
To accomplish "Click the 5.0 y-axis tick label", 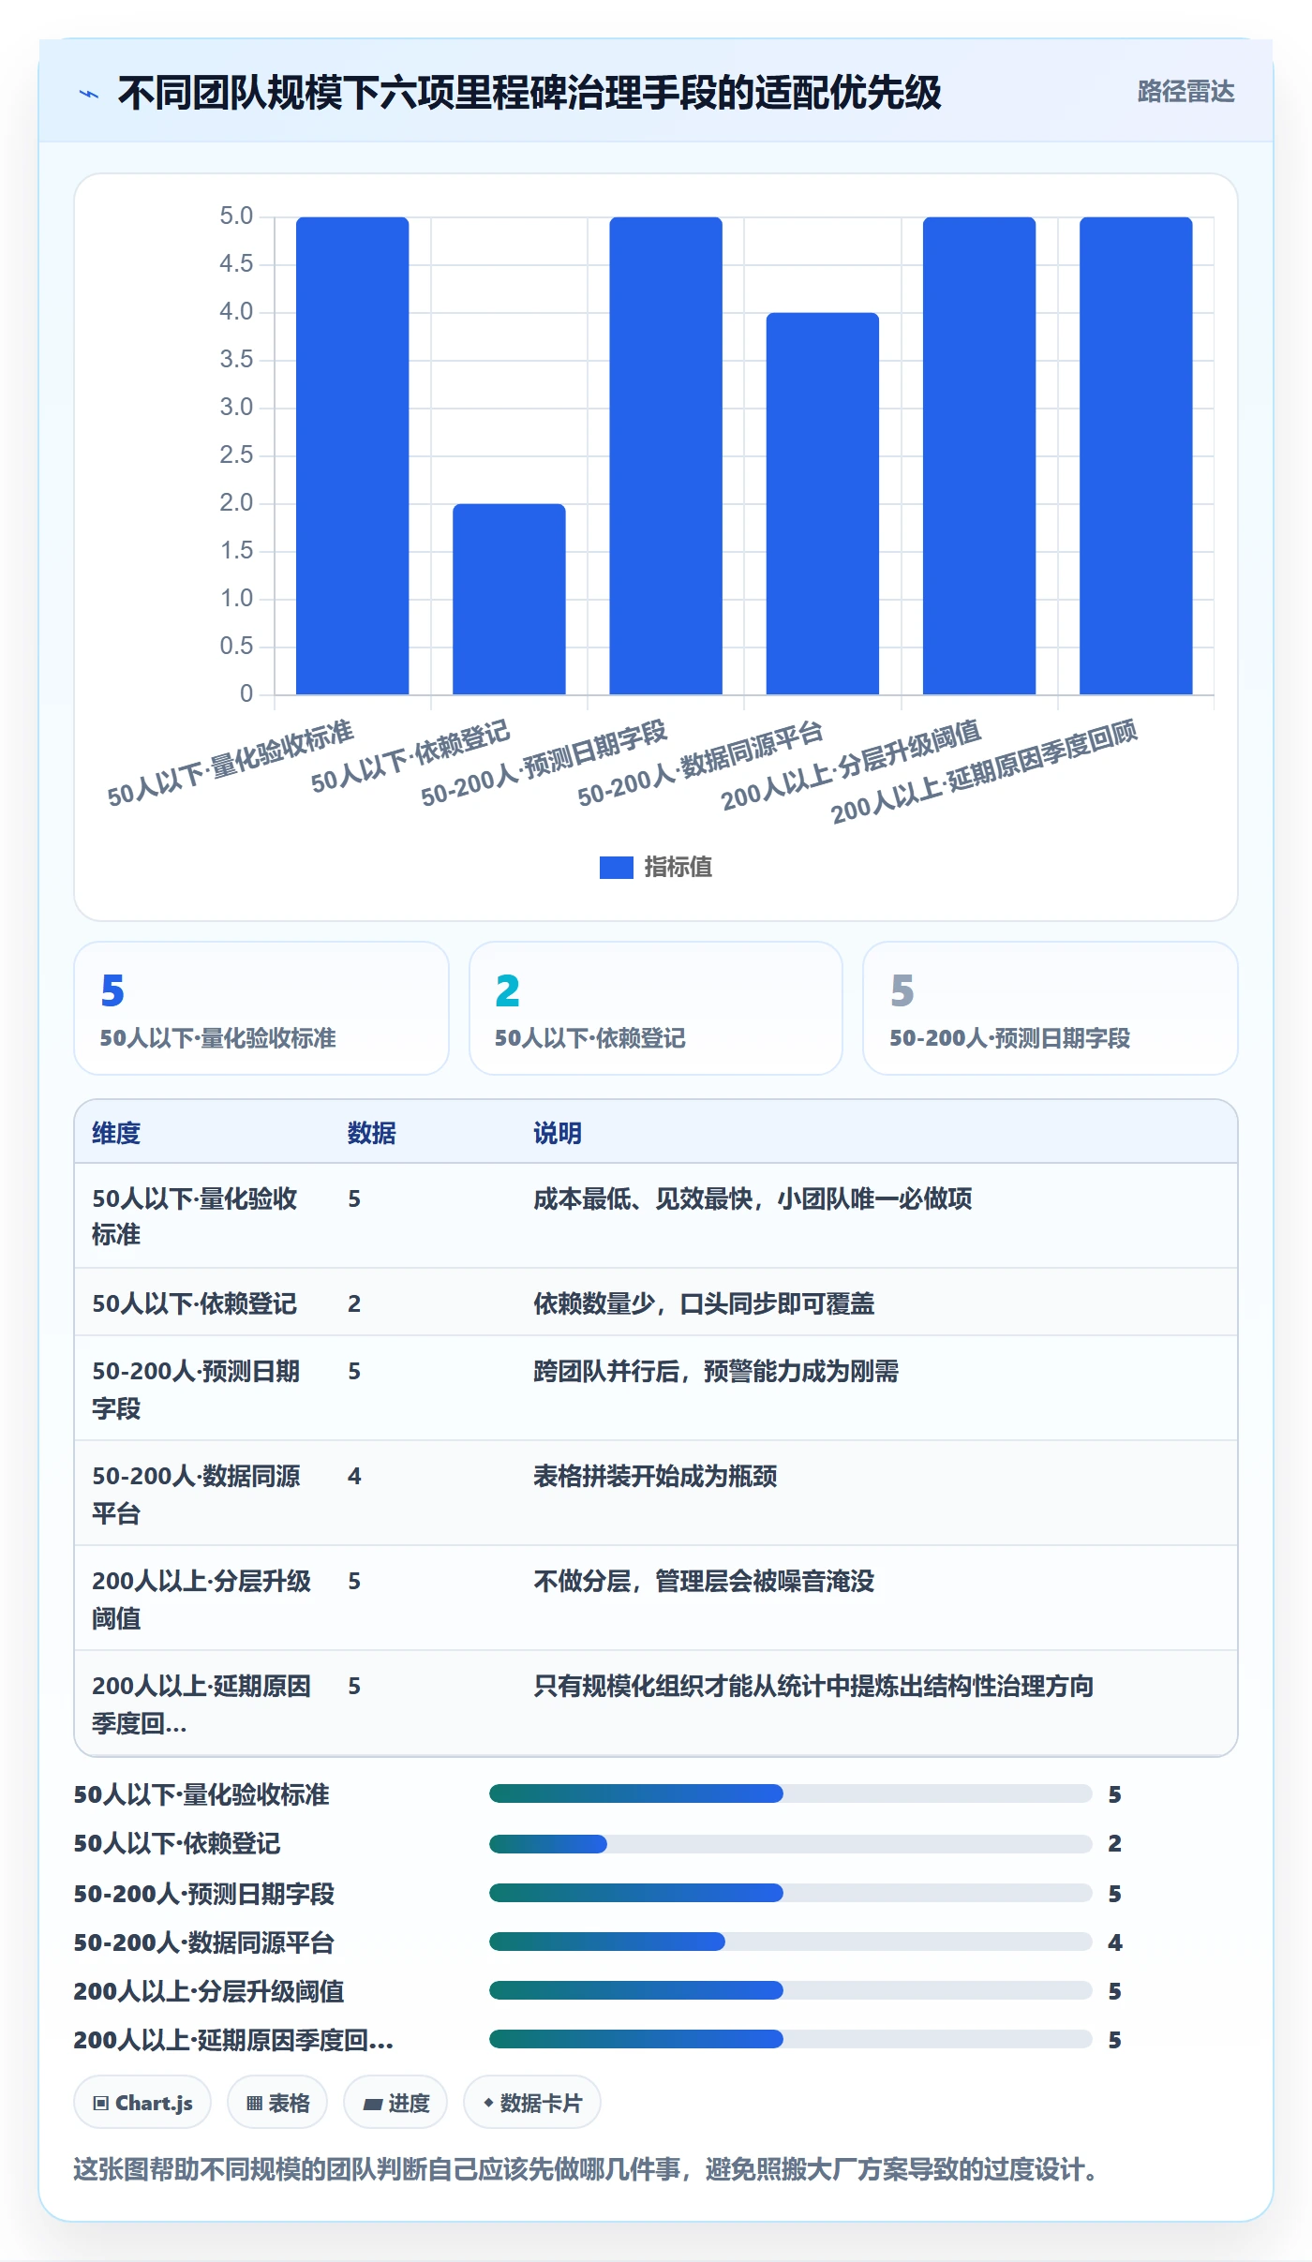I will click(236, 216).
